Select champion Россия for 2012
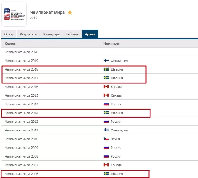 116,122
